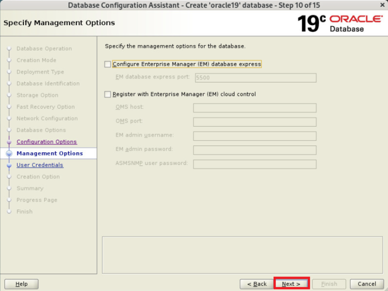The width and height of the screenshot is (388, 291).
Task: Tick Register with Enterprise Manager cloud control
Action: click(x=107, y=94)
